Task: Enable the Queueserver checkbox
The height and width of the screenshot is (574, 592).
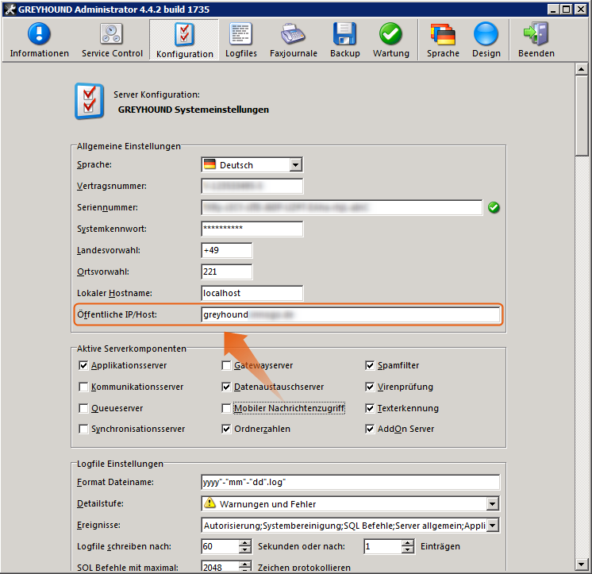Action: [83, 408]
